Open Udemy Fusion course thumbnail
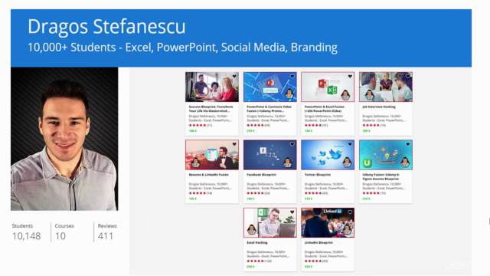This screenshot has width=490, height=276. tap(386, 155)
